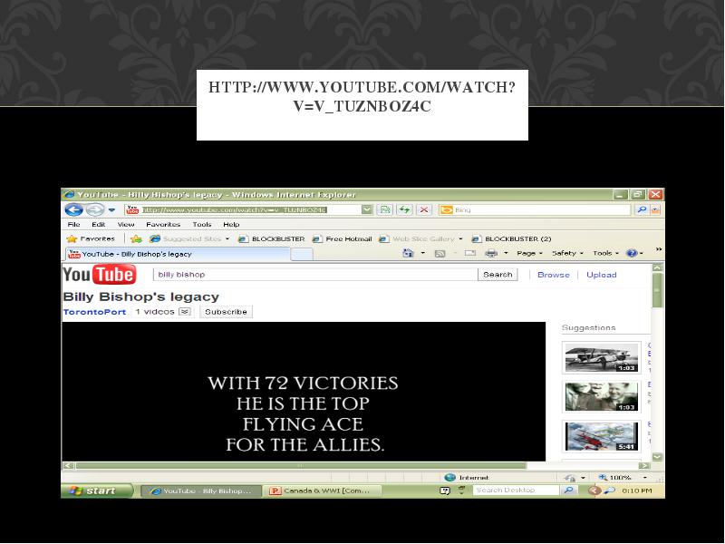Open the Favorites menu in the menu bar

tap(163, 224)
